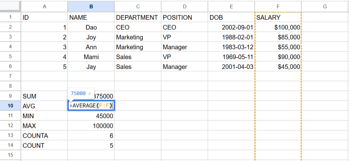Click the cell containing name Mami
Image resolution: width=349 pixels, height=161 pixels.
[91, 57]
